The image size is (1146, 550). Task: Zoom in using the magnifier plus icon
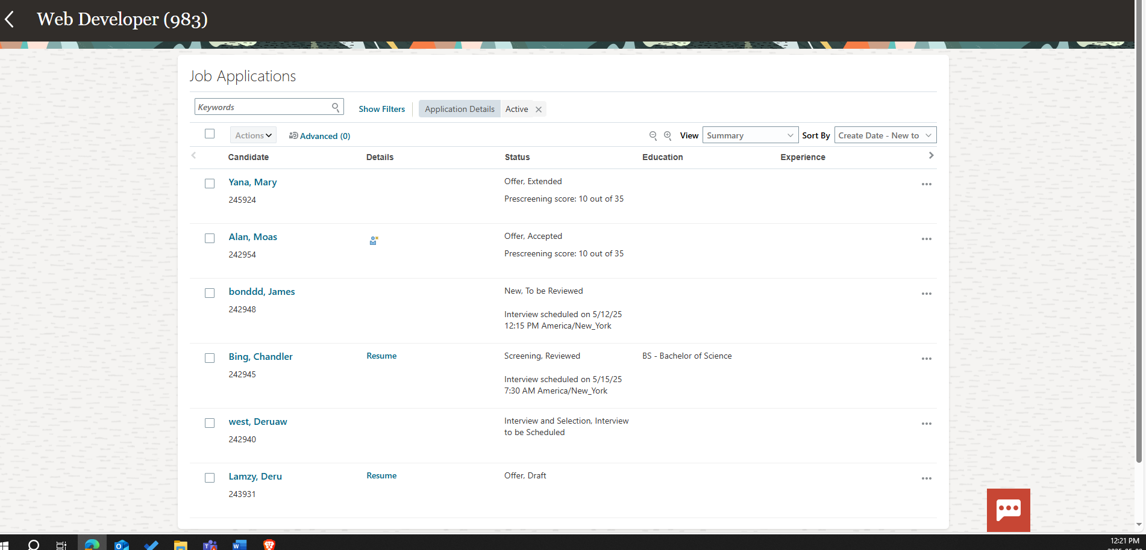click(668, 135)
